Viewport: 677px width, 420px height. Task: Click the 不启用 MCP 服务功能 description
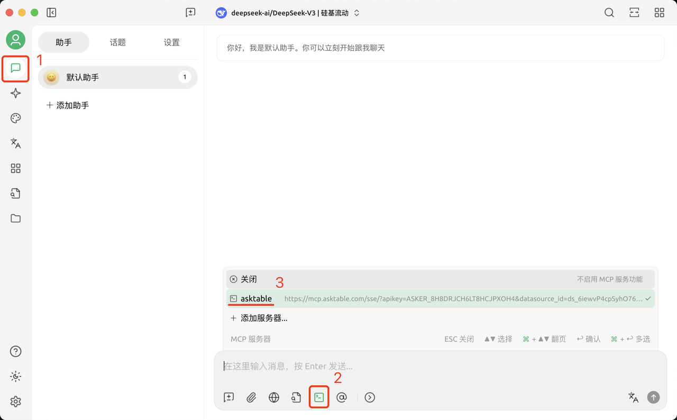pos(610,279)
